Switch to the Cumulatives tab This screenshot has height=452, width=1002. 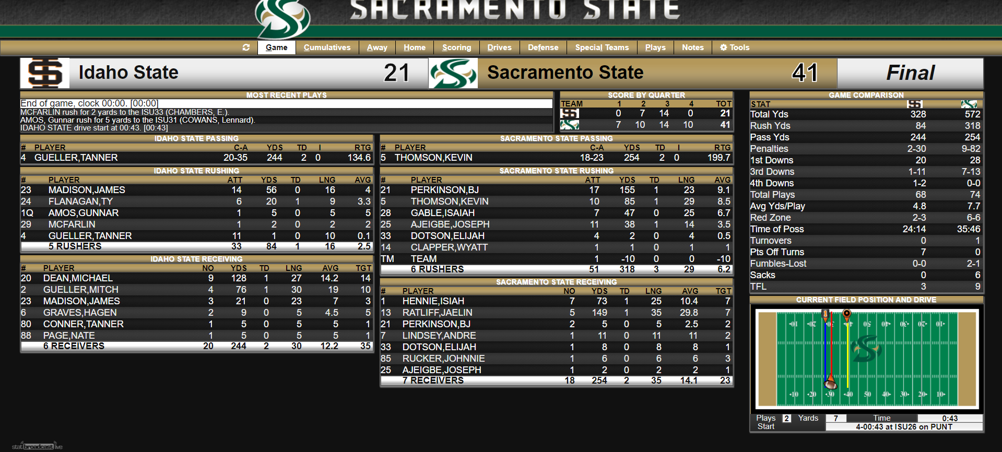coord(327,47)
